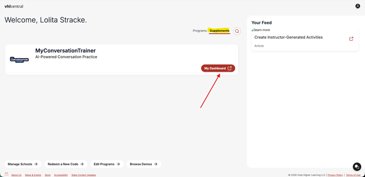Click the 'learn more' image placeholder
This screenshot has width=365, height=177.
[261, 30]
